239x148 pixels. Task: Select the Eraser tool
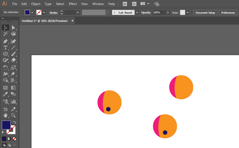[x=13, y=60]
